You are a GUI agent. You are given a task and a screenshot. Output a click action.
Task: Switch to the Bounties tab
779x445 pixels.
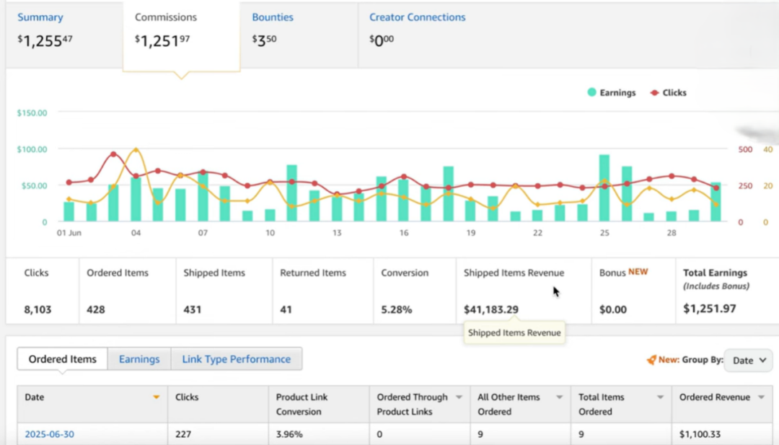pos(273,17)
